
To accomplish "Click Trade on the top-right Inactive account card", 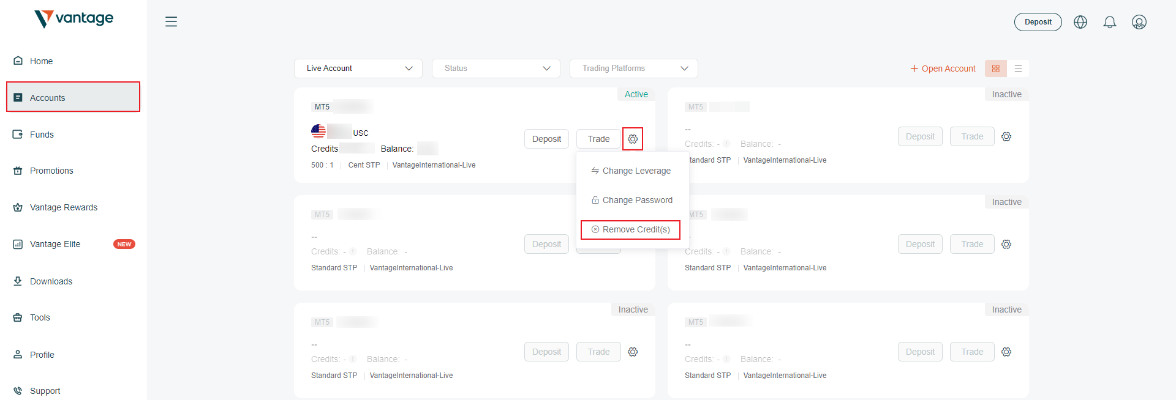I will [972, 136].
